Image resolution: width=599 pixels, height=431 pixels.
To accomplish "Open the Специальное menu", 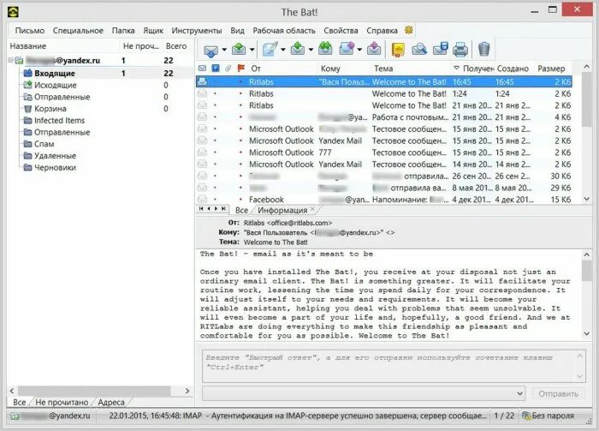I will 78,31.
